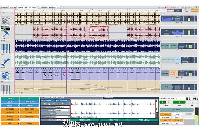199x131 pixels.
Task: Select the Percussion track cymbal icon
Action: pyautogui.click(x=6, y=34)
